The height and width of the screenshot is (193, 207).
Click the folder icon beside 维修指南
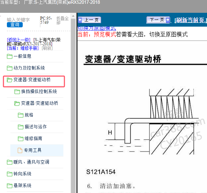(21, 139)
